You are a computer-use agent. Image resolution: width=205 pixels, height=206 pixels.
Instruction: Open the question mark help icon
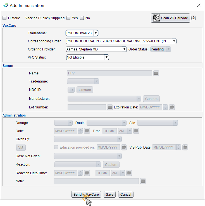click(x=194, y=18)
